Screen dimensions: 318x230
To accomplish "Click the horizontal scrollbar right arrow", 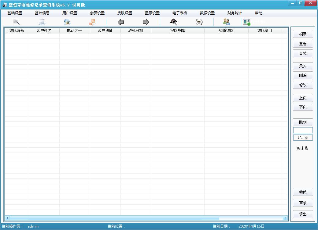I will pyautogui.click(x=285, y=218).
